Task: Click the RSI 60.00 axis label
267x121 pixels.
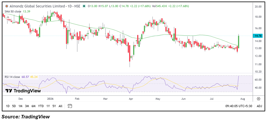Action: click(x=258, y=80)
